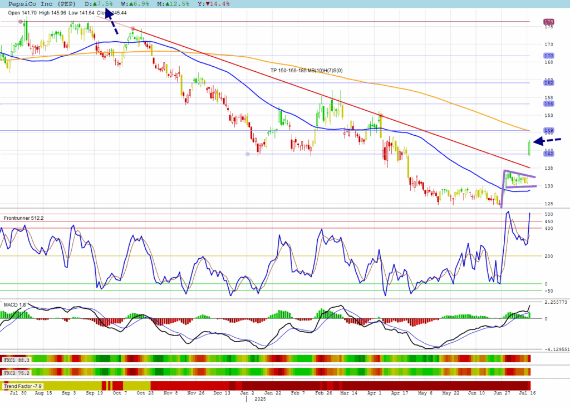
Task: Click the closing price value 145.44
Action: 119,13
